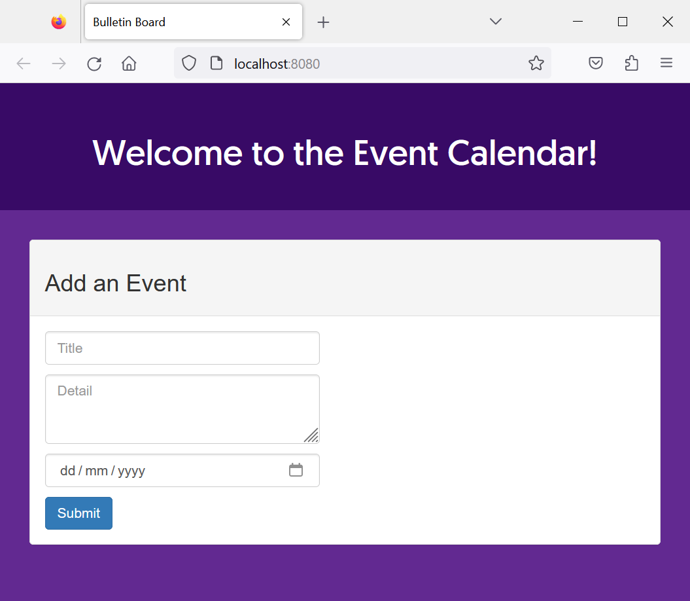Click into the Title field
The image size is (690, 601).
pyautogui.click(x=182, y=348)
